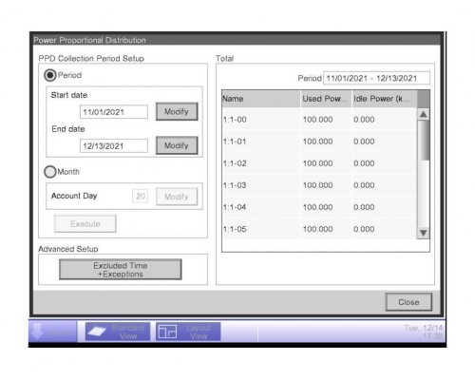This screenshot has width=475, height=380.
Task: Click the table scroll down arrow
Action: click(x=424, y=233)
